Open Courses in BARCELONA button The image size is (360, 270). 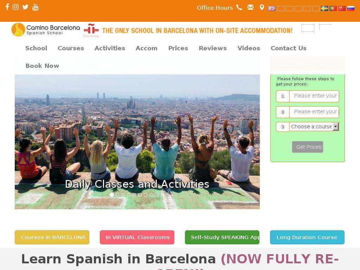pyautogui.click(x=52, y=237)
